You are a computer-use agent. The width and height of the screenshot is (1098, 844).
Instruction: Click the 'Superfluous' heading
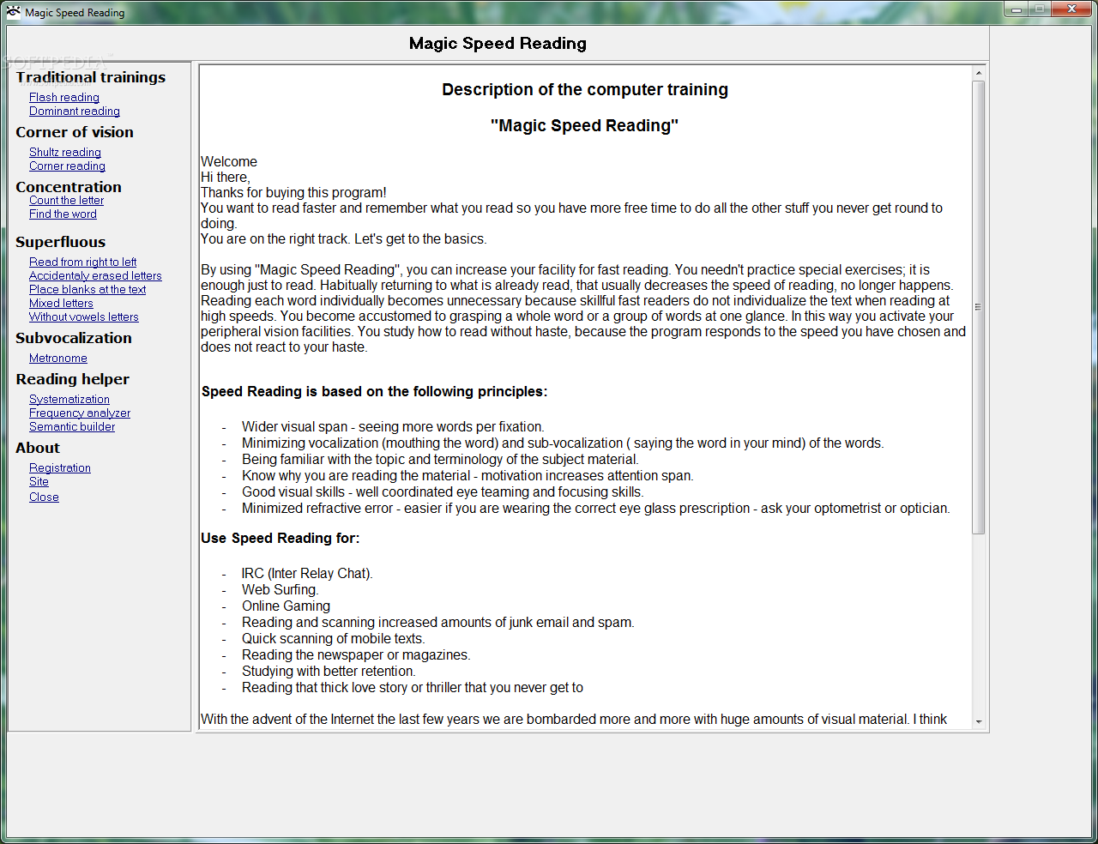tap(60, 242)
